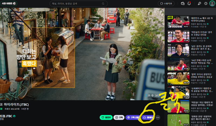Click channel name under '16년 만에' video
Viewport: 216px width, 126px height.
[x=199, y=66]
